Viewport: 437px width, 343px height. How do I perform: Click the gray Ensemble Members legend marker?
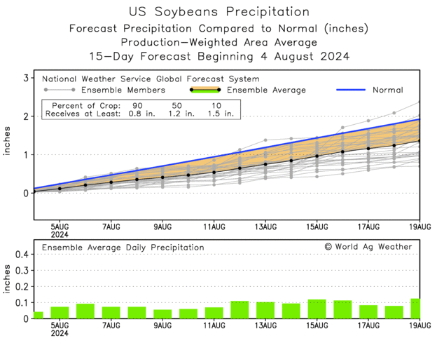pyautogui.click(x=60, y=90)
